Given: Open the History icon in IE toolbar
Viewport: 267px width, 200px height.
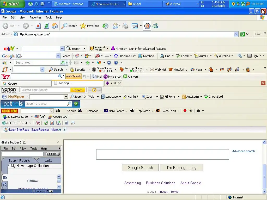Looking at the screenshot, I should pos(105,26).
